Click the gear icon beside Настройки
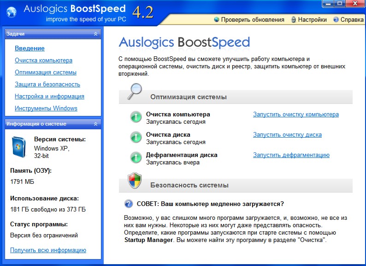Screen dimensions: 366x266 coord(294,20)
